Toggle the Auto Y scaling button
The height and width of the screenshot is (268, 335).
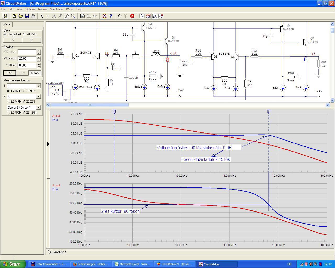[35, 73]
